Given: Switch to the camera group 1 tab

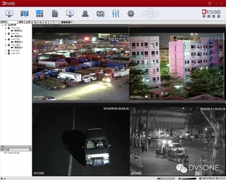Looking at the screenshot, I should [66, 22].
